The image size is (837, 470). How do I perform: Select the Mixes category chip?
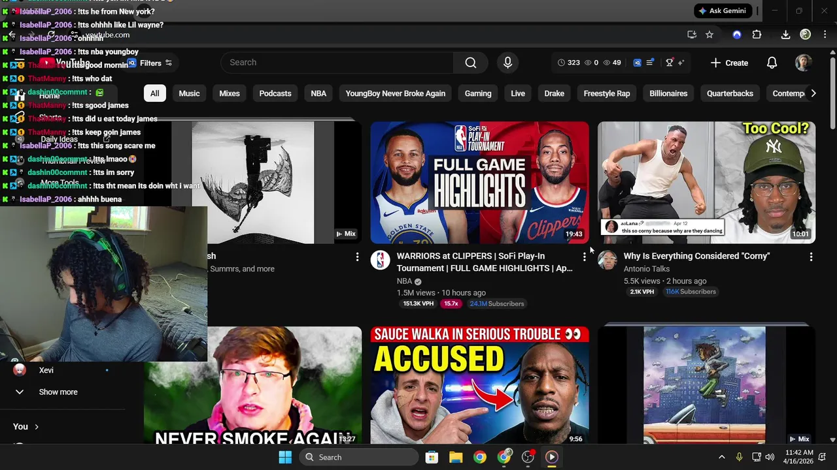(x=230, y=93)
